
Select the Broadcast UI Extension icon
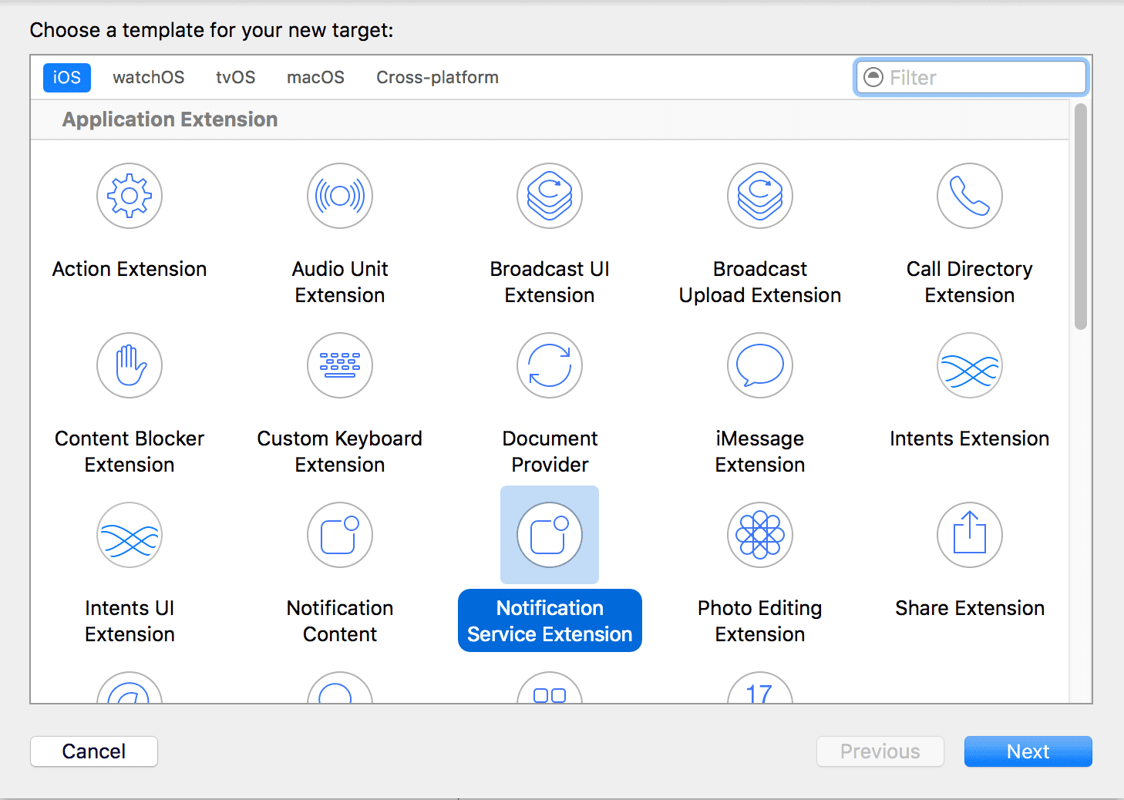click(550, 196)
